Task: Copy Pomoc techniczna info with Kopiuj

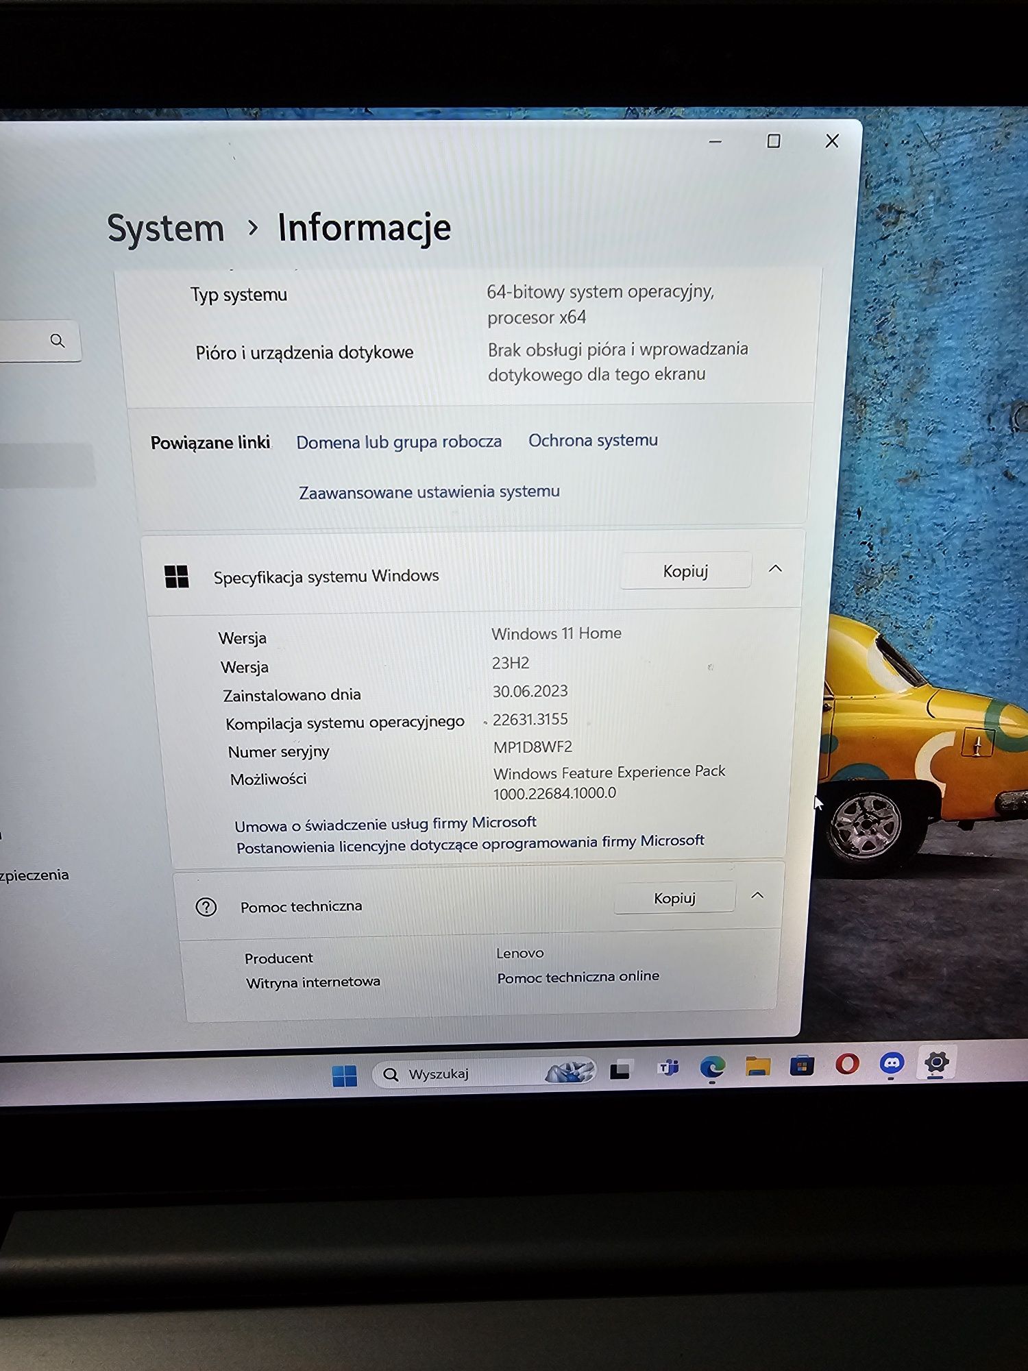Action: pos(674,898)
